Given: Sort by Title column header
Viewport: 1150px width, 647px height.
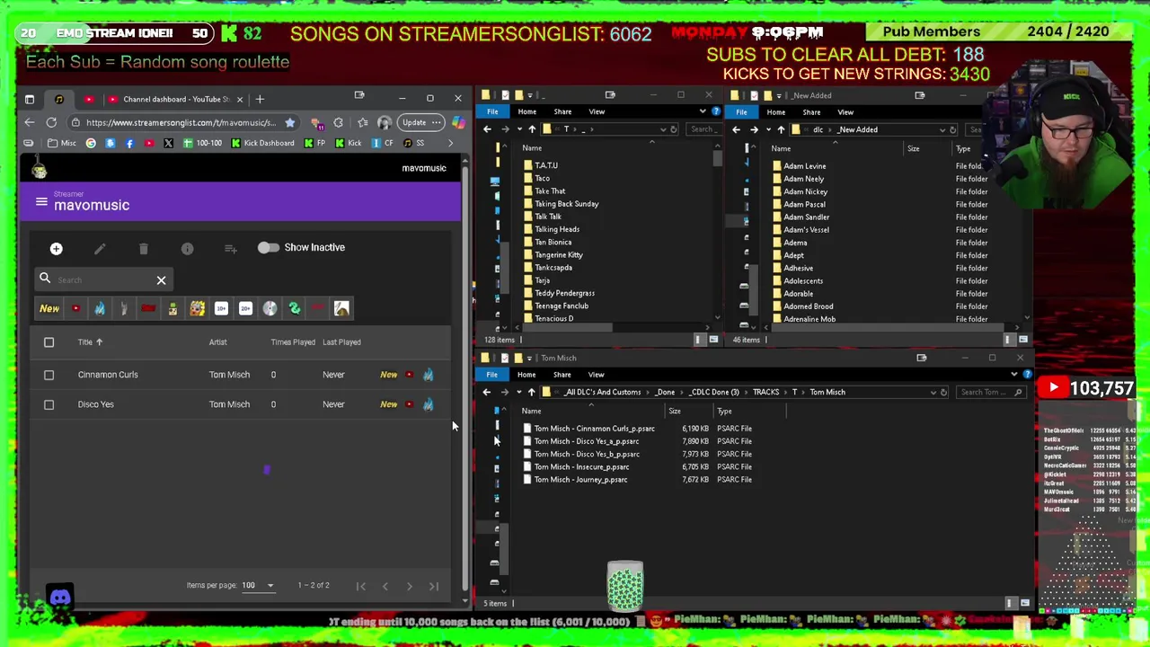Looking at the screenshot, I should tap(90, 342).
